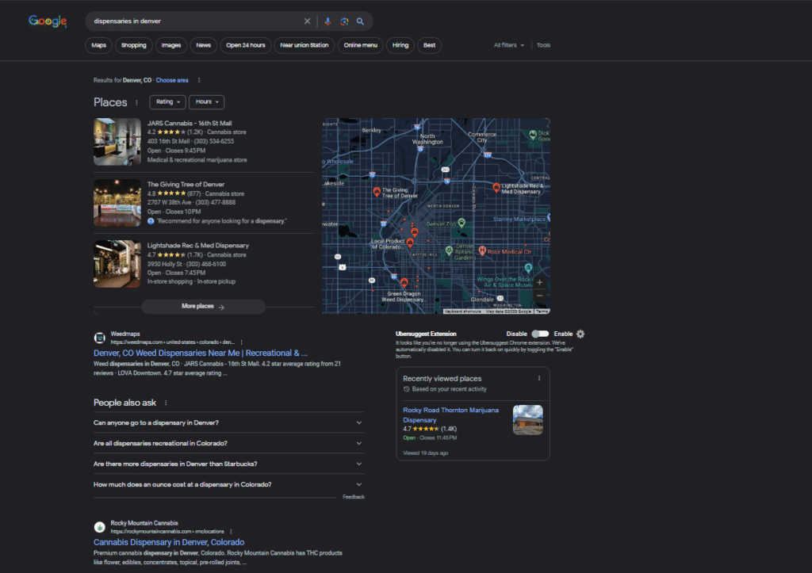Select the Hiring chip
The height and width of the screenshot is (573, 812).
(x=400, y=45)
